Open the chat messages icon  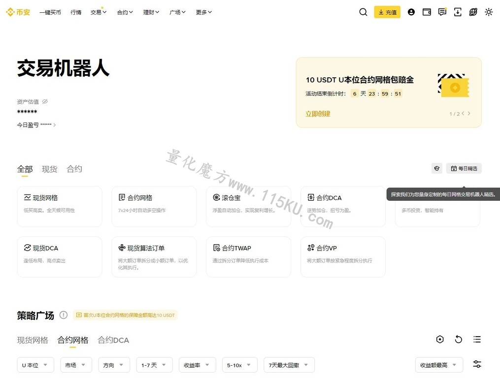tap(442, 12)
